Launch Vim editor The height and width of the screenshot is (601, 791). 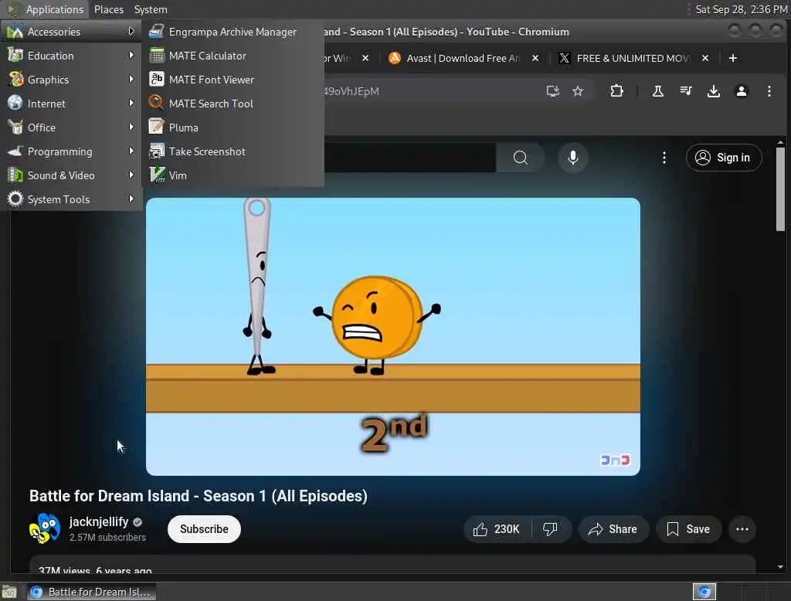tap(233, 175)
